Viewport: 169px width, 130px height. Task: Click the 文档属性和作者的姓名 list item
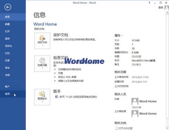70,69
